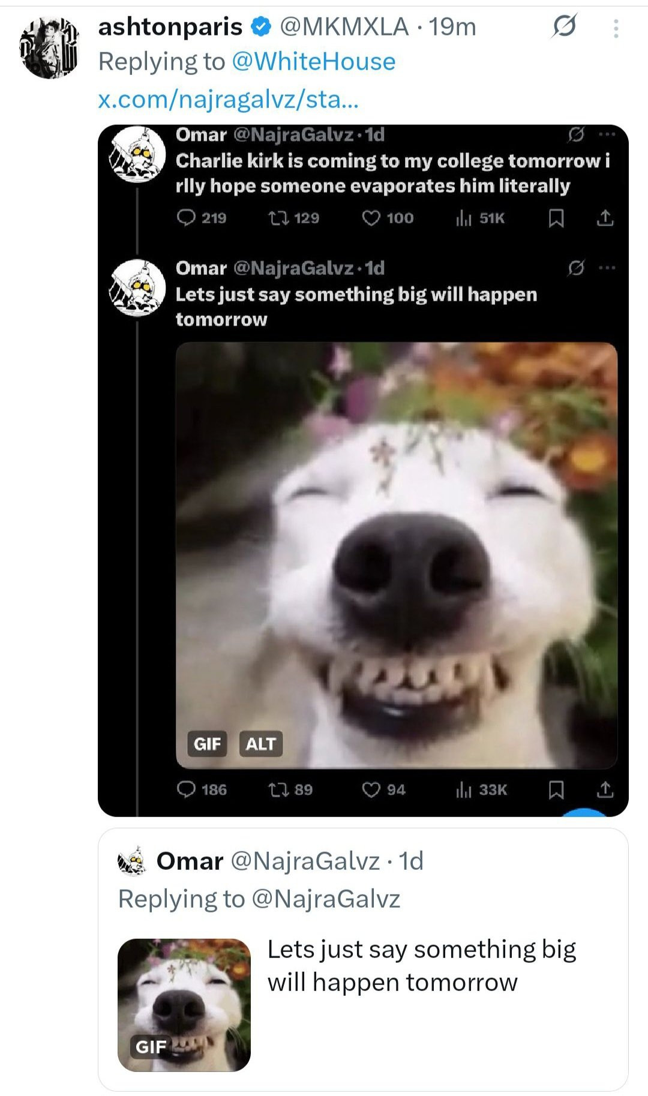View analytics showing 51K views
This screenshot has width=648, height=1096.
pyautogui.click(x=464, y=218)
